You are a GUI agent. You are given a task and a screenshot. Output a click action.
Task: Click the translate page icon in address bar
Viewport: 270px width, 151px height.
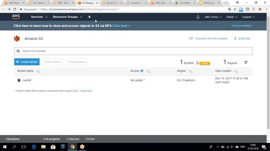click(x=229, y=9)
